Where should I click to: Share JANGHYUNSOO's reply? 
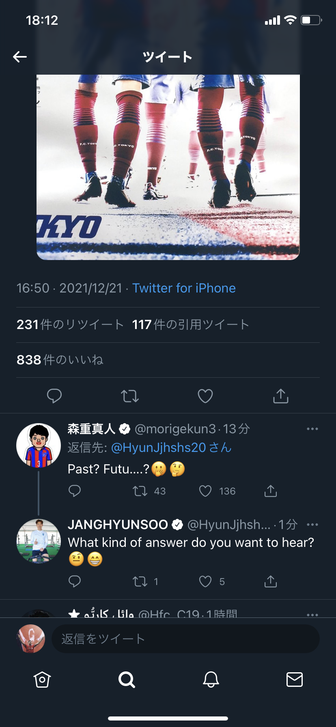pos(271,582)
